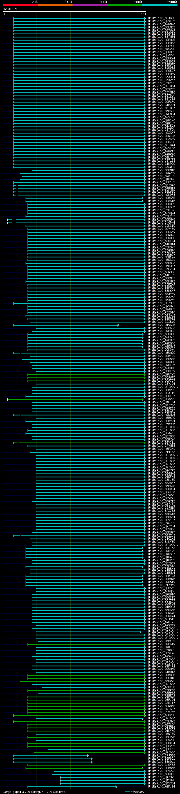Select hit label UniRef100_P55935
180x794 pixels.
tap(161, 424)
